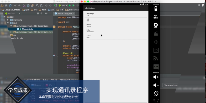This screenshot has height=103, width=206.
Task: Switch to the MainActivity.java editor tab
Action: (x=65, y=13)
